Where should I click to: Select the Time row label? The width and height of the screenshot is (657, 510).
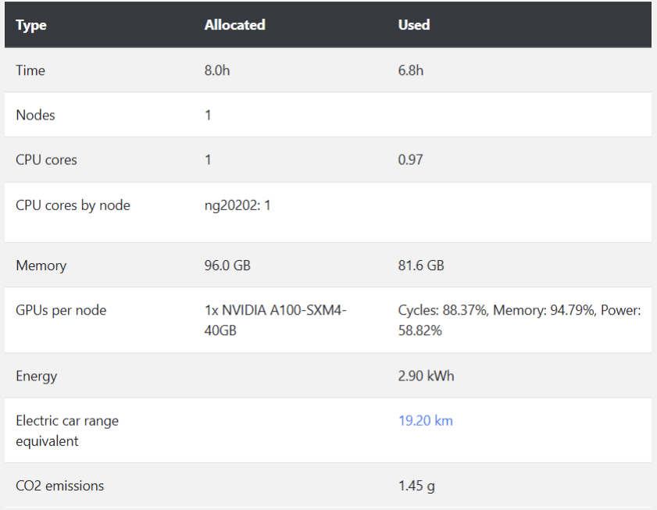click(30, 70)
